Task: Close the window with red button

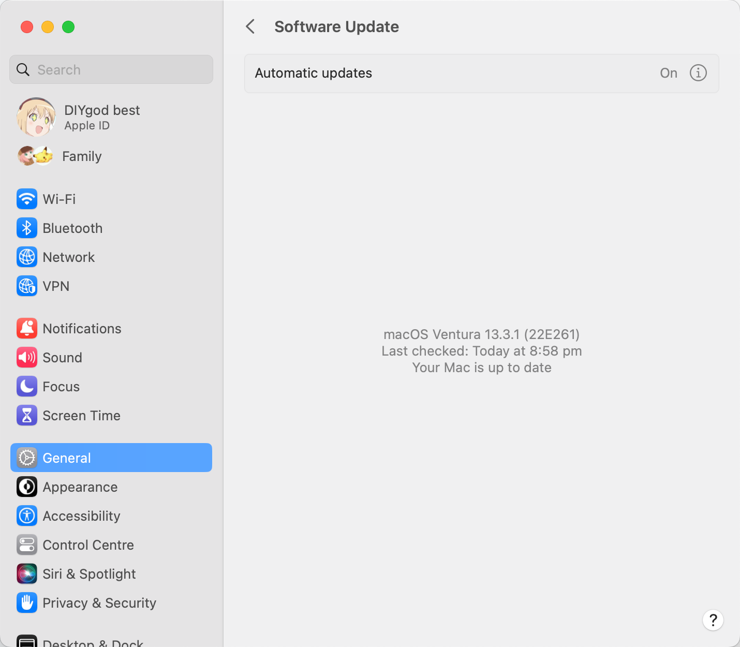Action: tap(27, 27)
